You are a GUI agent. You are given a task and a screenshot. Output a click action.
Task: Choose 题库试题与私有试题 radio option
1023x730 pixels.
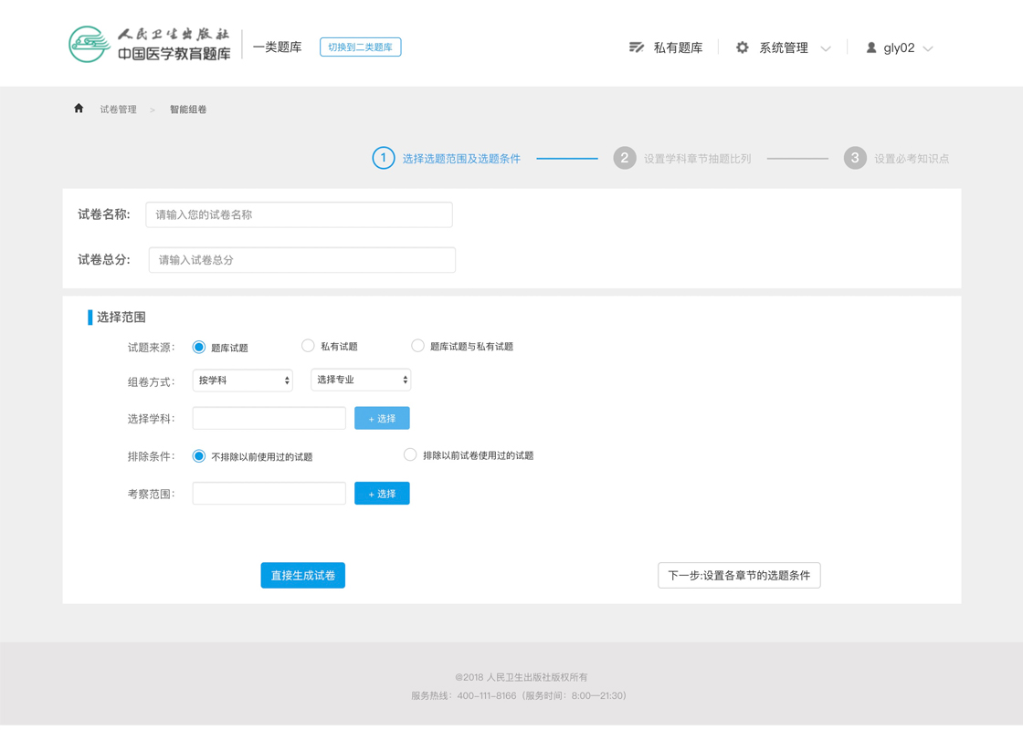click(417, 346)
